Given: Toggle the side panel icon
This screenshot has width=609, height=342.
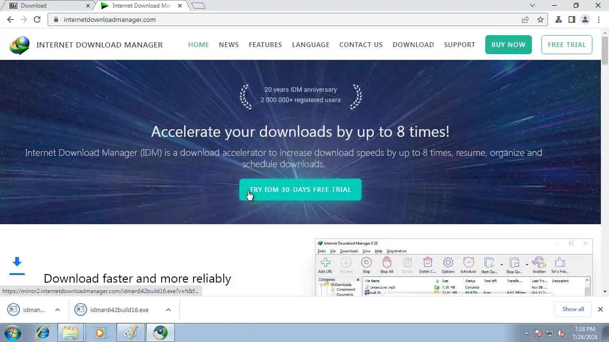Looking at the screenshot, I should tap(572, 19).
